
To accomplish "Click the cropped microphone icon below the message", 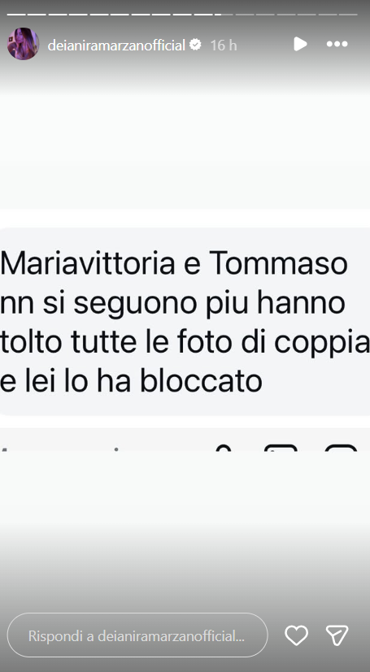I will point(224,448).
